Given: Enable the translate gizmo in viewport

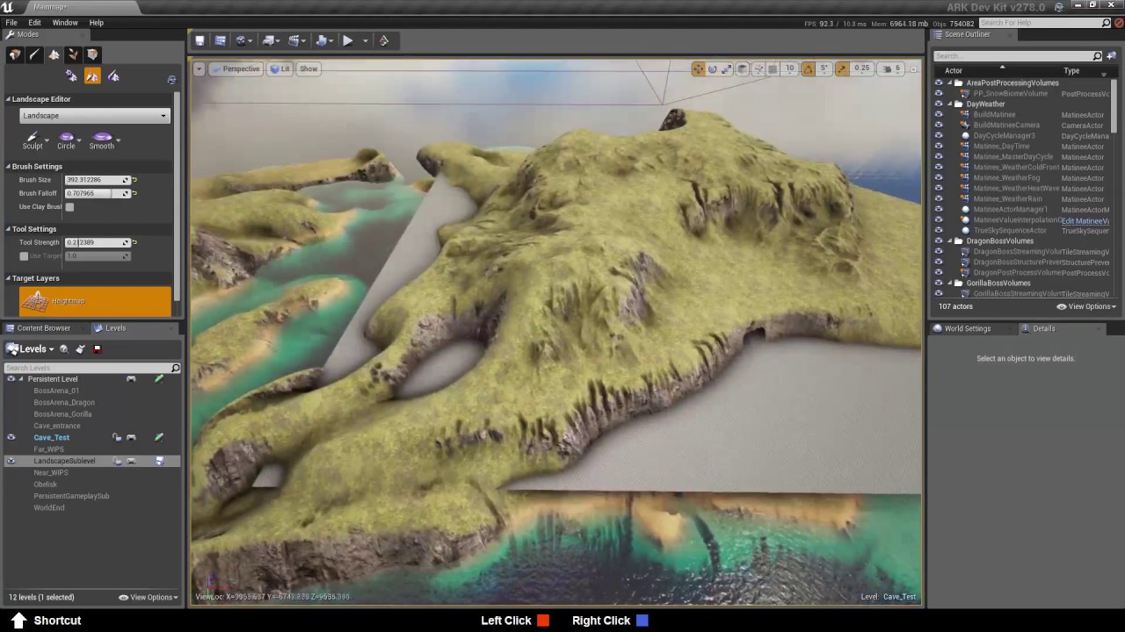Looking at the screenshot, I should point(698,68).
